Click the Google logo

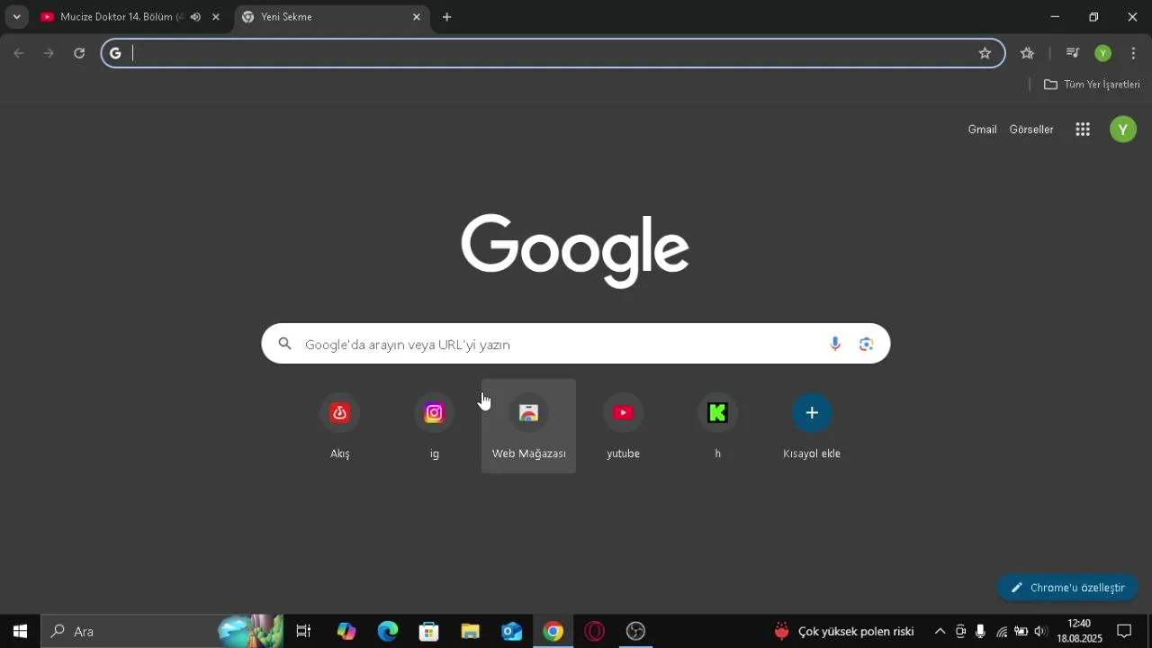tap(575, 250)
